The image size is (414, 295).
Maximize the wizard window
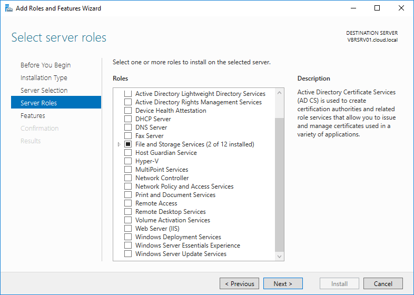[x=377, y=8]
